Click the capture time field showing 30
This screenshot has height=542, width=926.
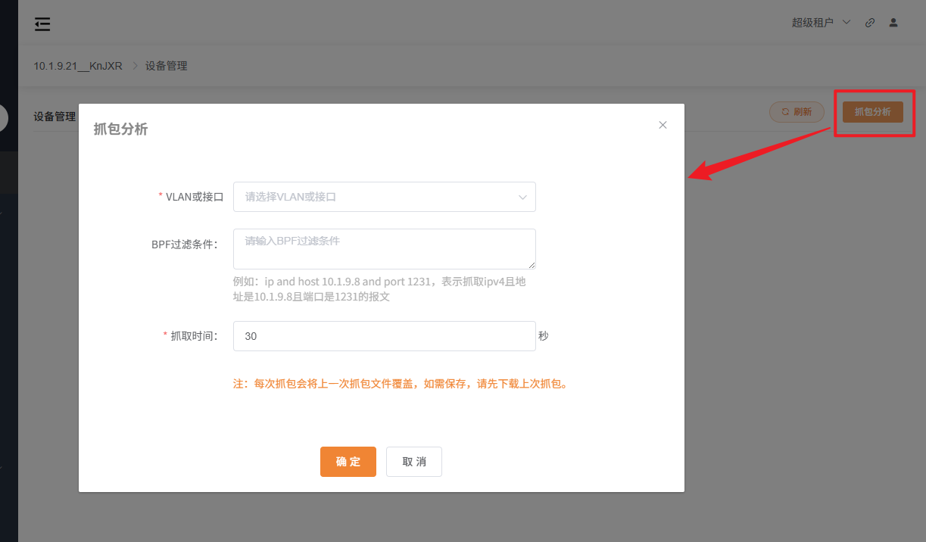[x=385, y=335]
